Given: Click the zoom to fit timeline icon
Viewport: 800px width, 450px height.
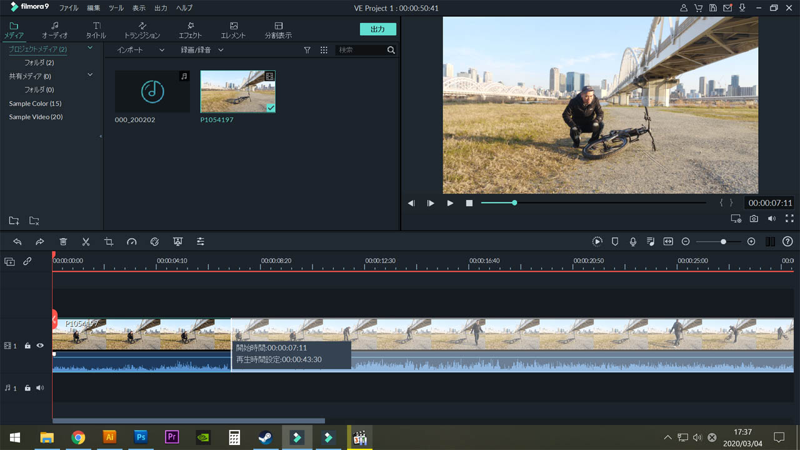Looking at the screenshot, I should coord(668,241).
